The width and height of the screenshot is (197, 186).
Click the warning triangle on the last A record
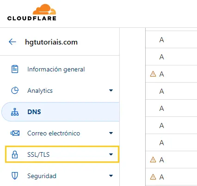click(x=153, y=177)
